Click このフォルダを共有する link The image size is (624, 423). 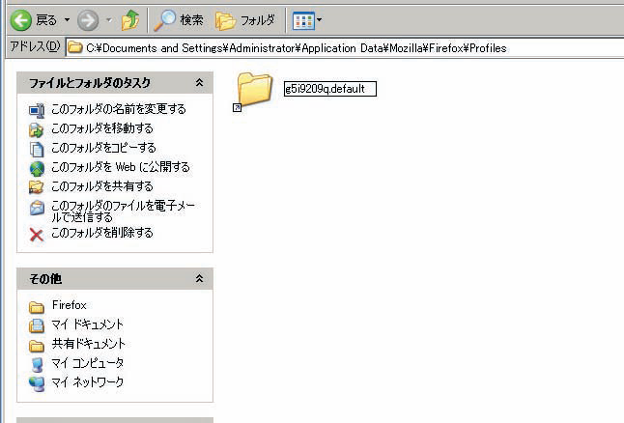pyautogui.click(x=102, y=186)
